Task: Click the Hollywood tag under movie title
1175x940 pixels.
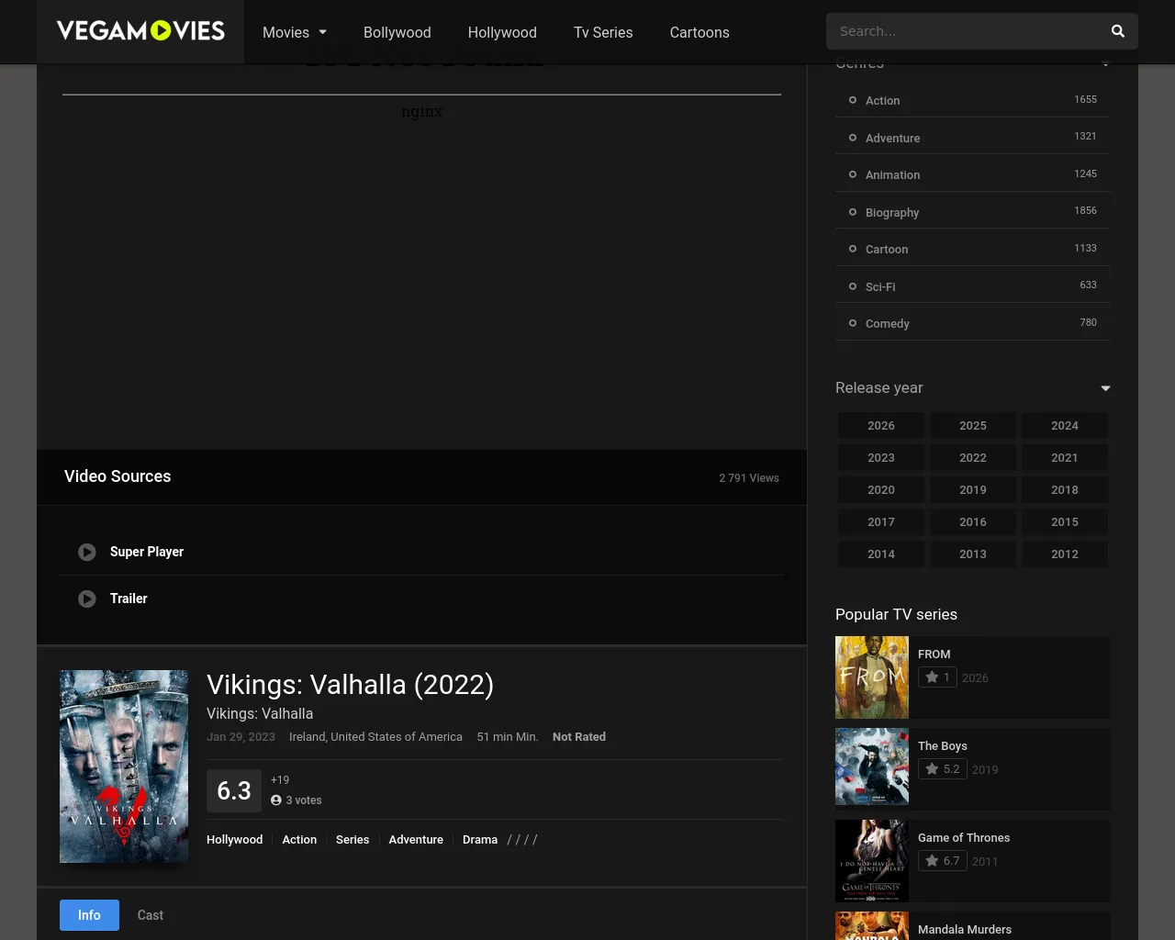Action: click(x=235, y=840)
